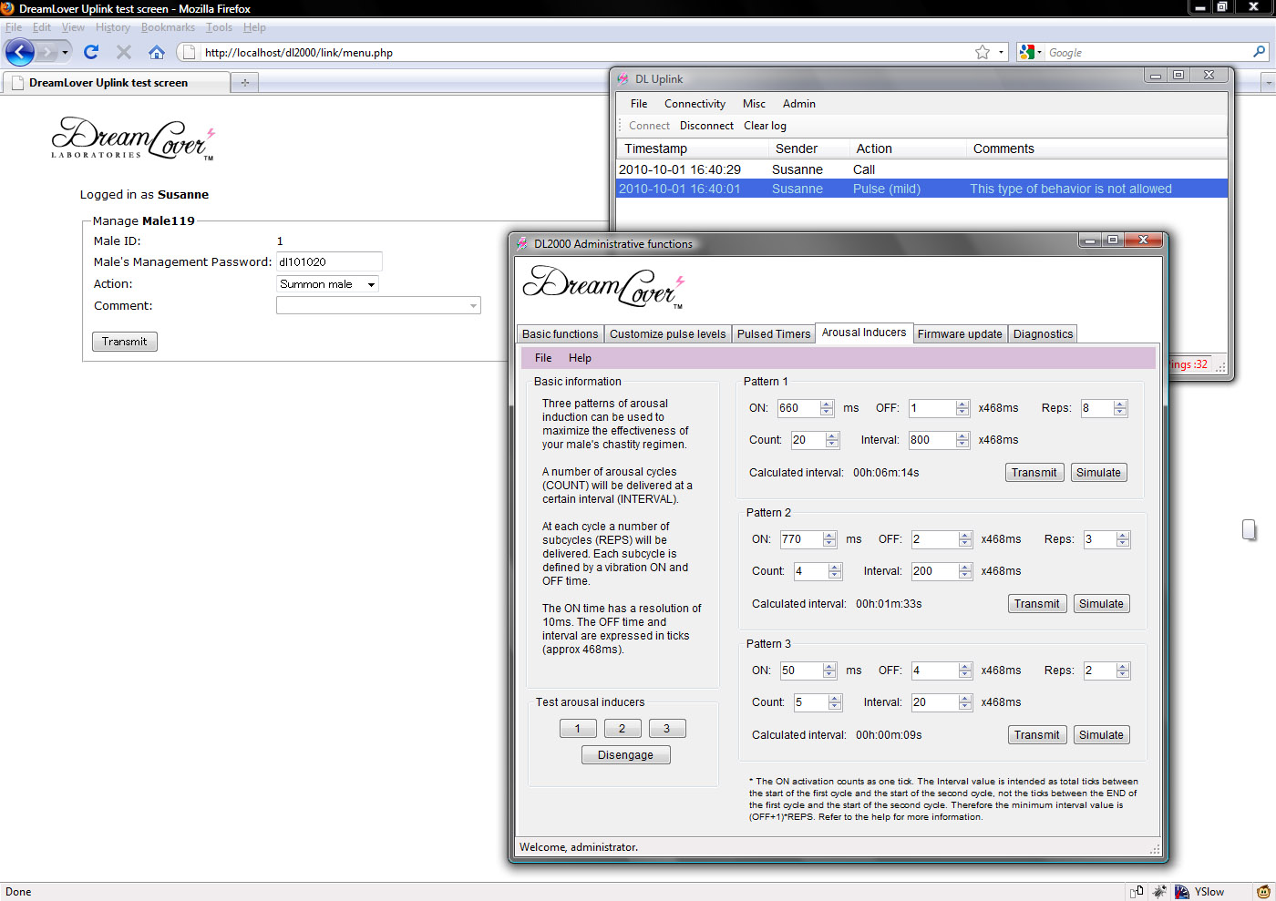1276x901 pixels.
Task: Click the Disengage button
Action: tap(625, 755)
